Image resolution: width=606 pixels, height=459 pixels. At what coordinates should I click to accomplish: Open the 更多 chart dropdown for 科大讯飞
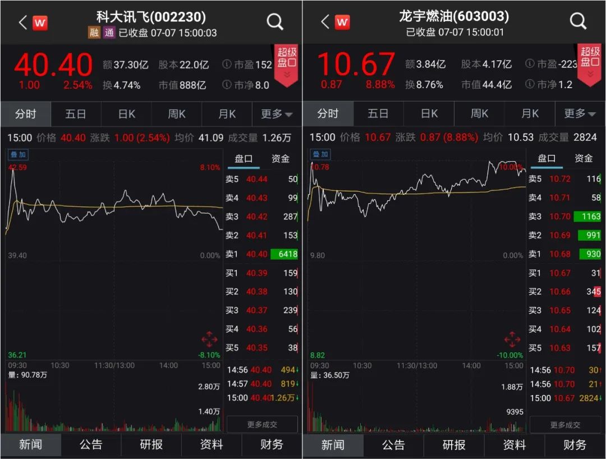[x=276, y=114]
